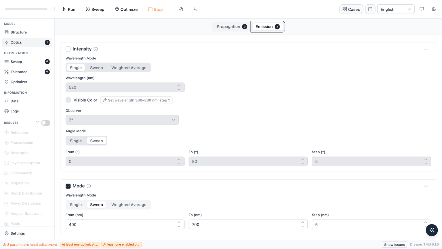Click the Sweep button in top toolbar
This screenshot has width=442, height=249.
tap(95, 9)
